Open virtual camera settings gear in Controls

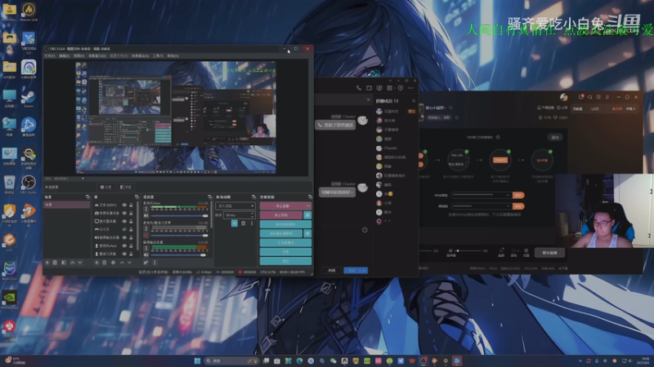[x=307, y=233]
